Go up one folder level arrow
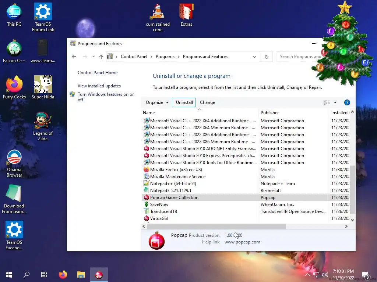Image resolution: width=377 pixels, height=282 pixels. tap(101, 57)
